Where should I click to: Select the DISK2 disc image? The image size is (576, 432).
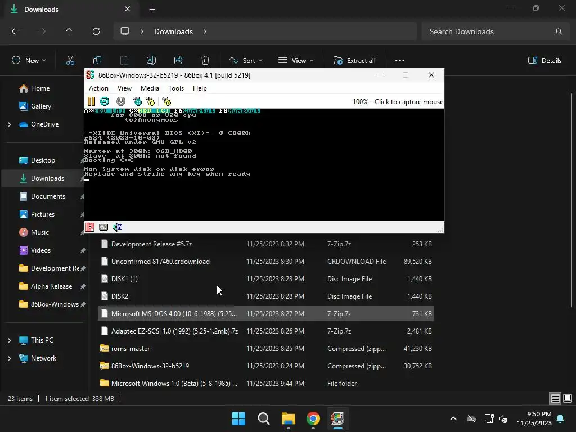pos(266,296)
